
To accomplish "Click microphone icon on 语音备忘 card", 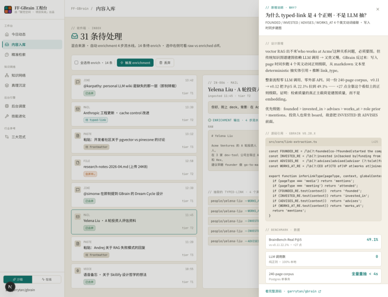I will click(77, 270).
